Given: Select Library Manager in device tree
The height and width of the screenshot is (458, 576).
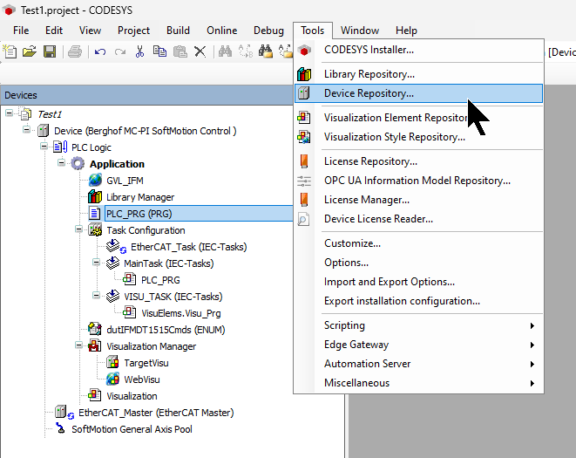Looking at the screenshot, I should [x=140, y=197].
